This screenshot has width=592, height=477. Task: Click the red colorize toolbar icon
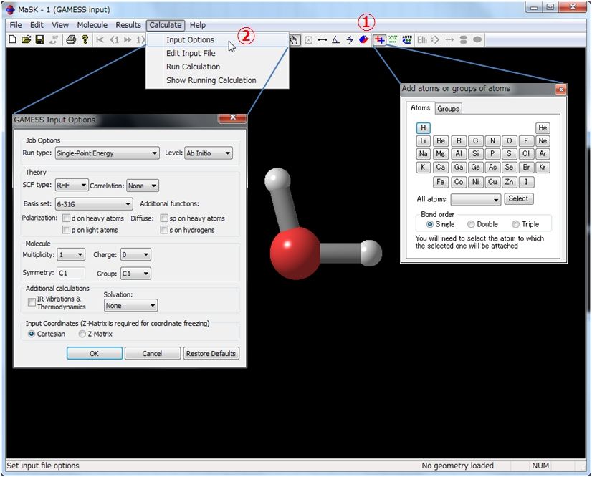point(363,40)
